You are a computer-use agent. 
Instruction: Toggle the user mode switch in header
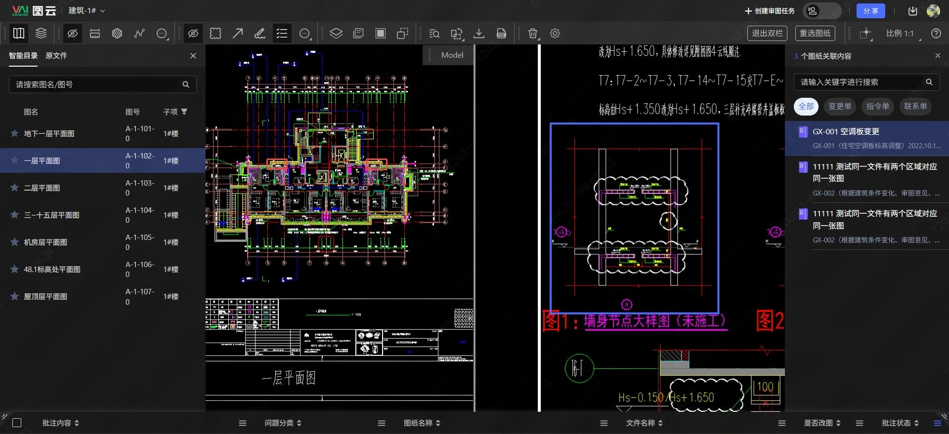coord(821,11)
